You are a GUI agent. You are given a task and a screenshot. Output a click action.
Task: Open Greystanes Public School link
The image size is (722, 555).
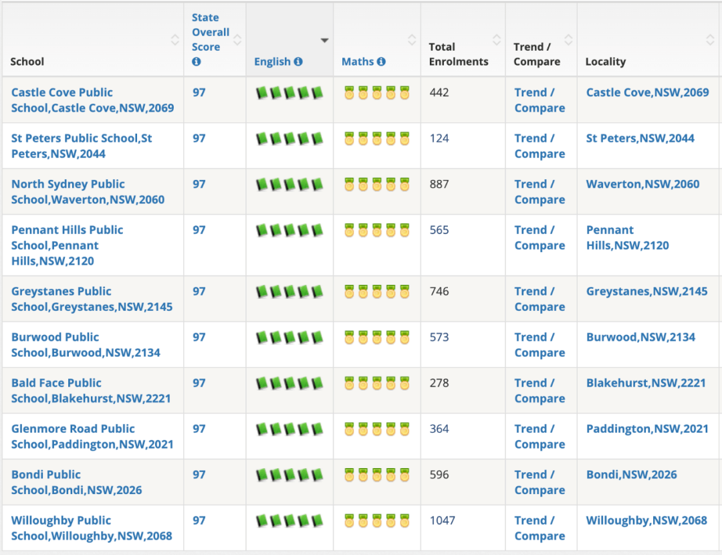[x=92, y=299]
